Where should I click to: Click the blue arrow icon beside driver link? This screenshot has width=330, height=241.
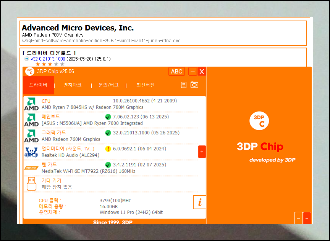click(x=26, y=59)
